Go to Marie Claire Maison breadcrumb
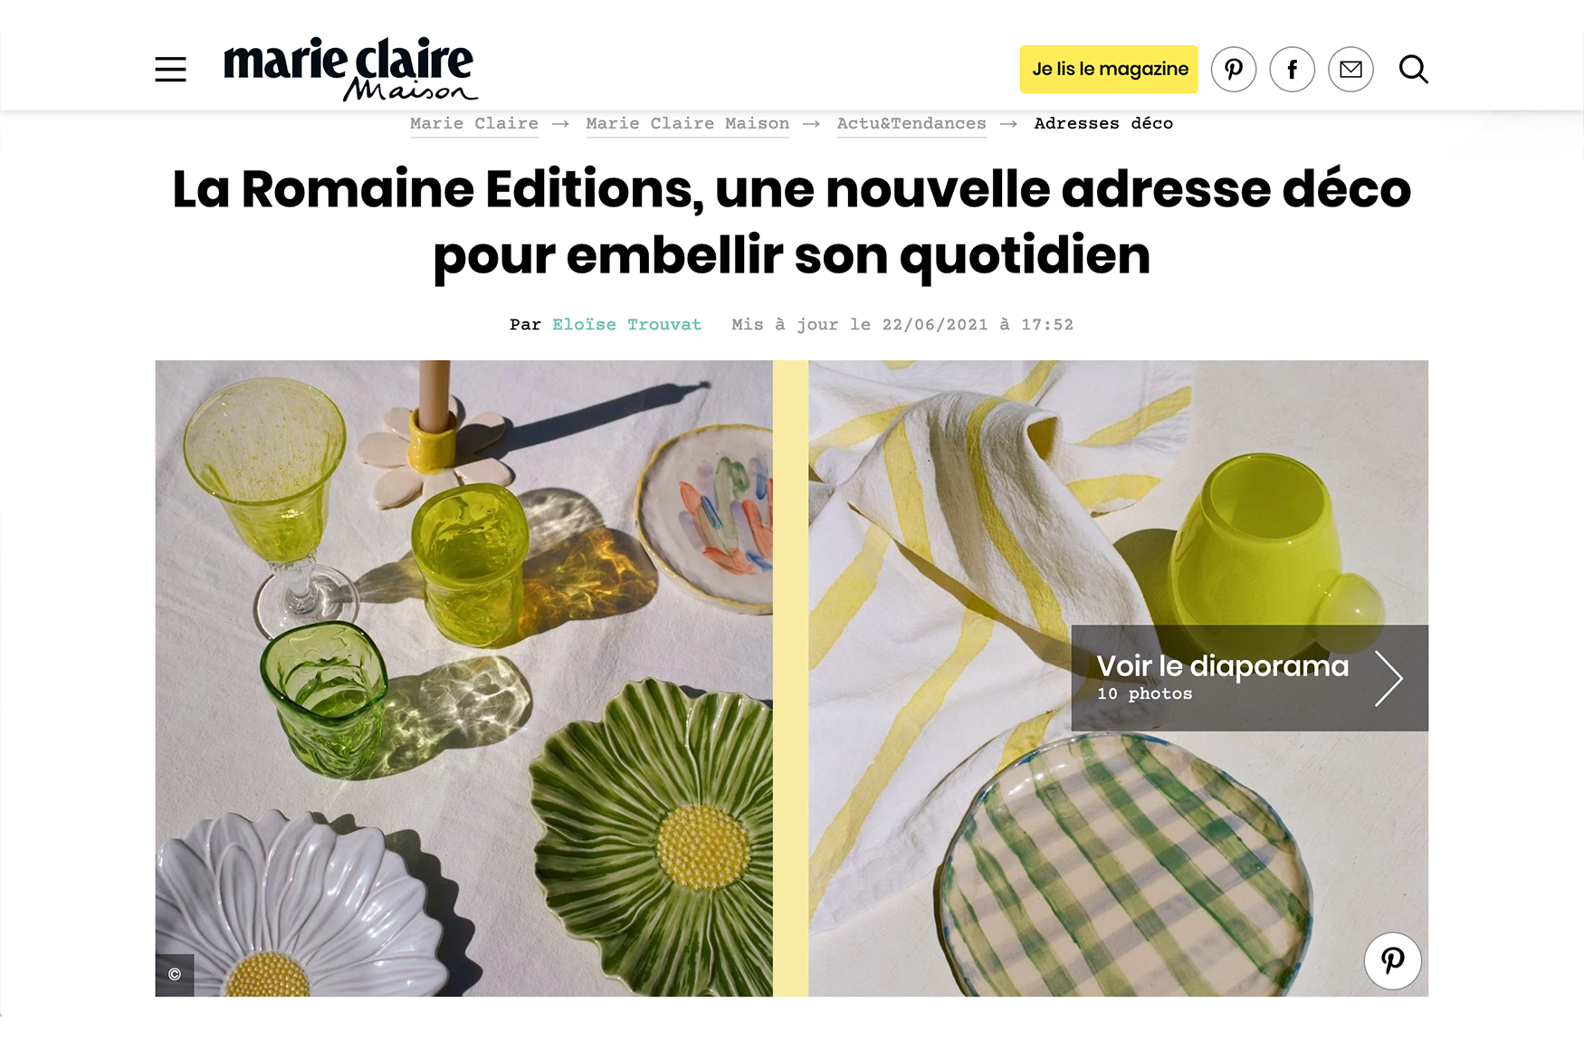 [687, 124]
